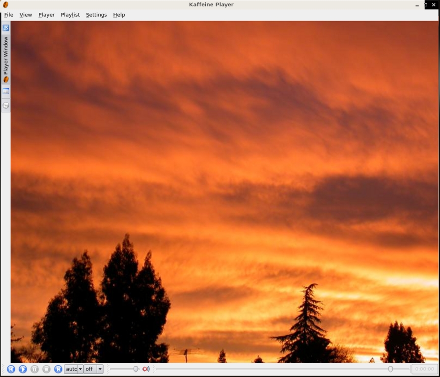Image resolution: width=440 pixels, height=377 pixels.
Task: Click the Previous track button
Action: click(11, 369)
